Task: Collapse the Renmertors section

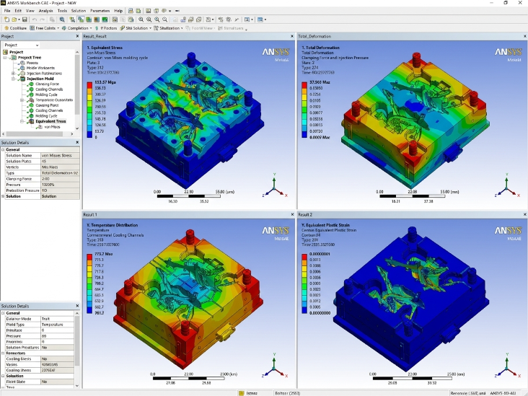Action: (3, 353)
